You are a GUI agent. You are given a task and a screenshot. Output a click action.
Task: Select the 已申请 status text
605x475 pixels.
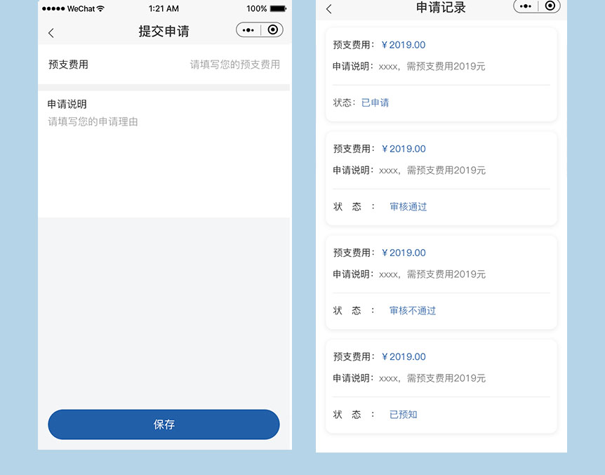click(375, 102)
